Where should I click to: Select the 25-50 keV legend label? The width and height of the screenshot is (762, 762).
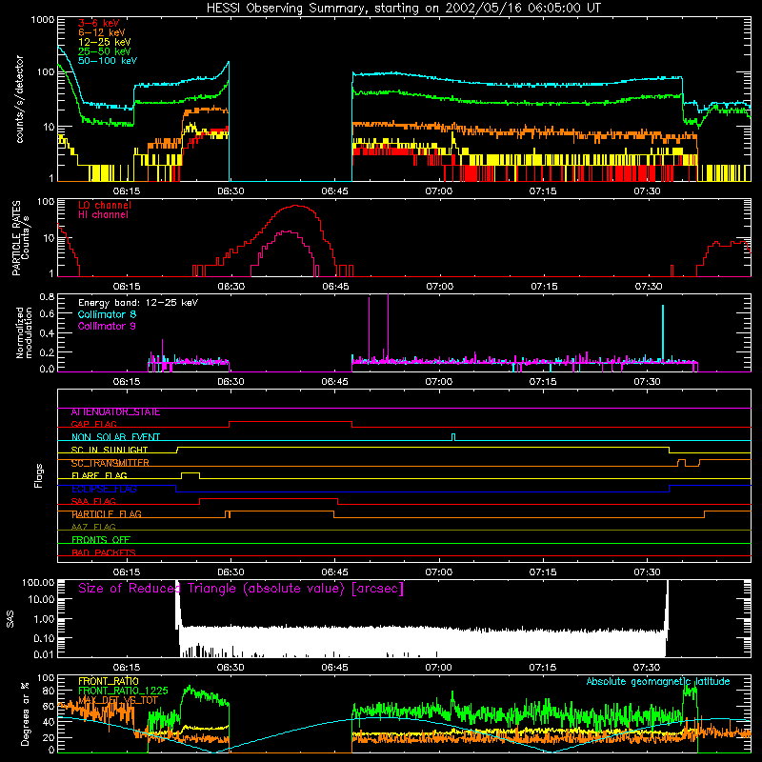click(x=105, y=51)
